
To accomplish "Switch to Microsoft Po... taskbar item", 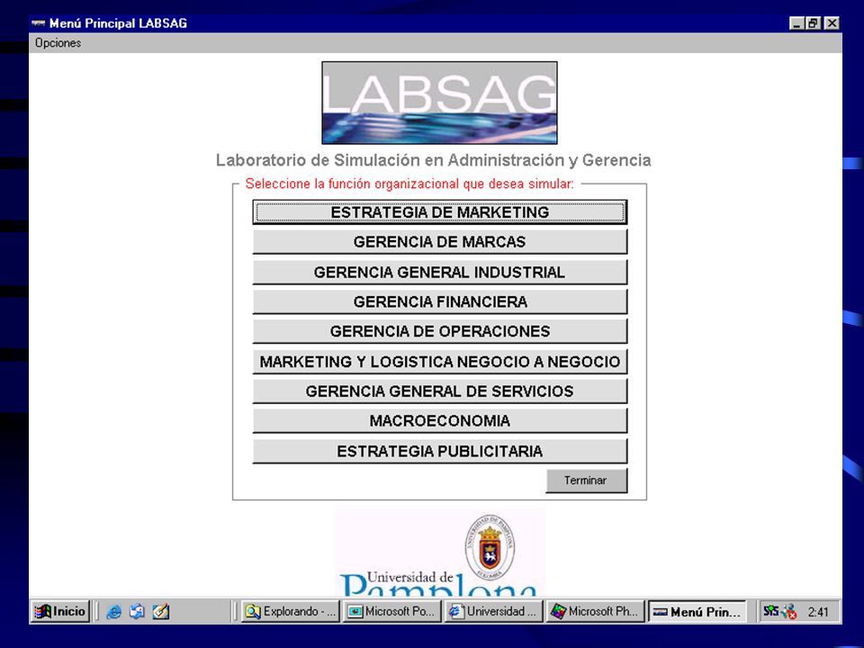I will click(x=391, y=612).
